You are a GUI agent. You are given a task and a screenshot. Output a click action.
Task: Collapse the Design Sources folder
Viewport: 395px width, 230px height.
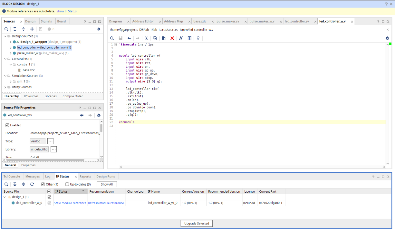5,36
